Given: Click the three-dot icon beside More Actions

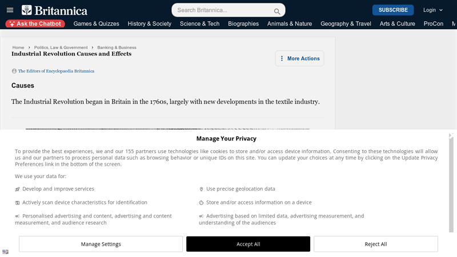Looking at the screenshot, I should (x=282, y=58).
